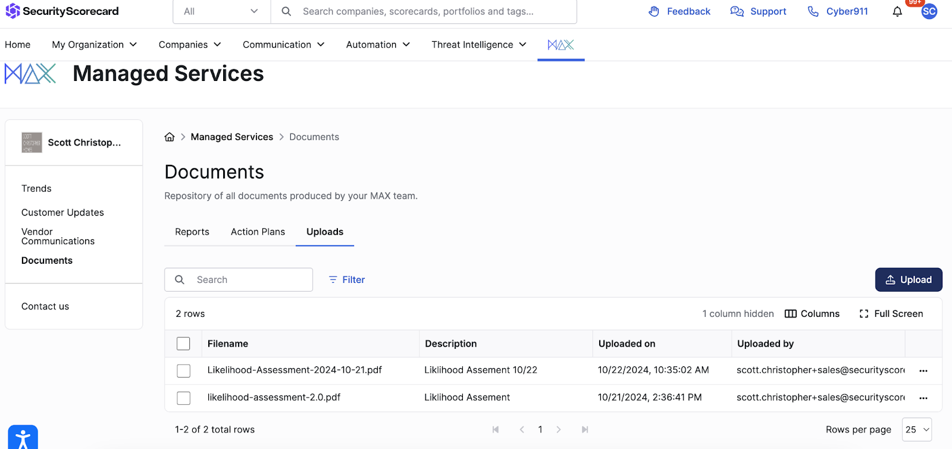Switch to the Action Plans tab
Image resolution: width=952 pixels, height=449 pixels.
[x=258, y=232]
